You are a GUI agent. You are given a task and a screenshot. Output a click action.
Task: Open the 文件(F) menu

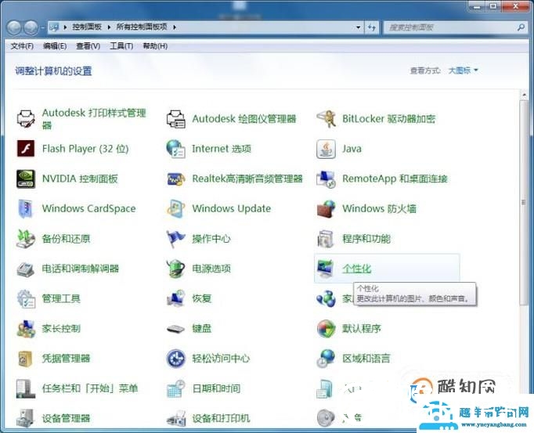point(22,46)
